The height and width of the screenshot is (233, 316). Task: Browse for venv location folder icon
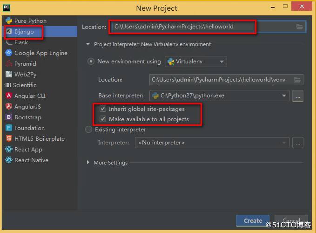click(x=297, y=80)
